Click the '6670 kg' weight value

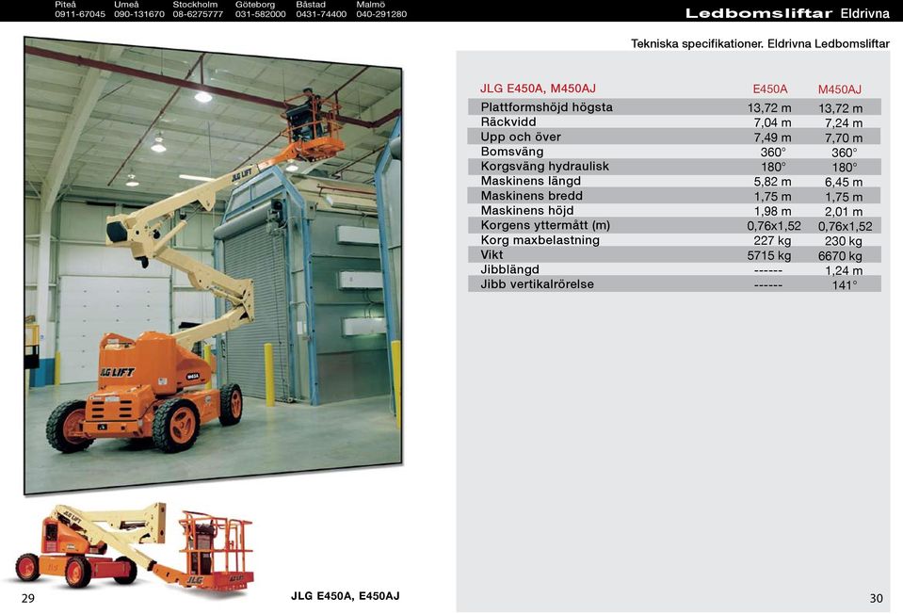[840, 256]
